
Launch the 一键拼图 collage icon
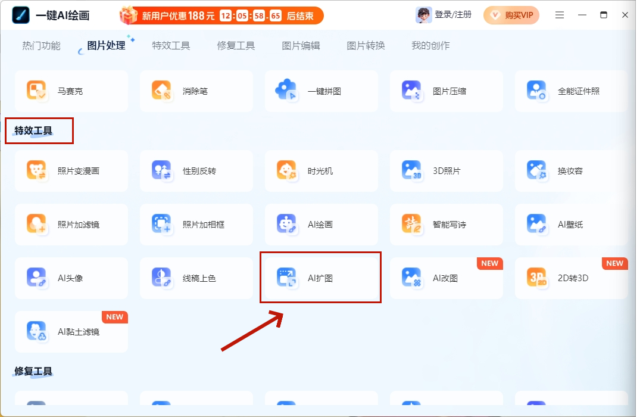click(286, 91)
